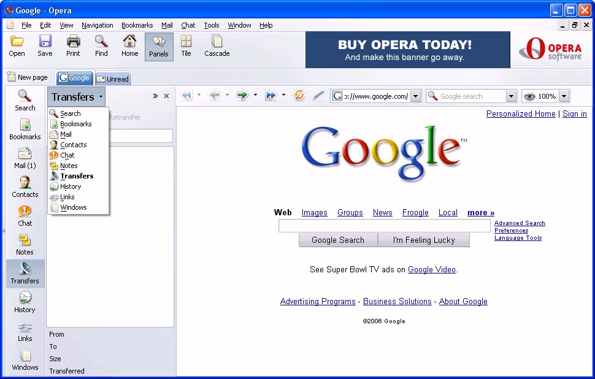Image resolution: width=595 pixels, height=379 pixels.
Task: Click the Opera software logo
Action: coord(550,49)
